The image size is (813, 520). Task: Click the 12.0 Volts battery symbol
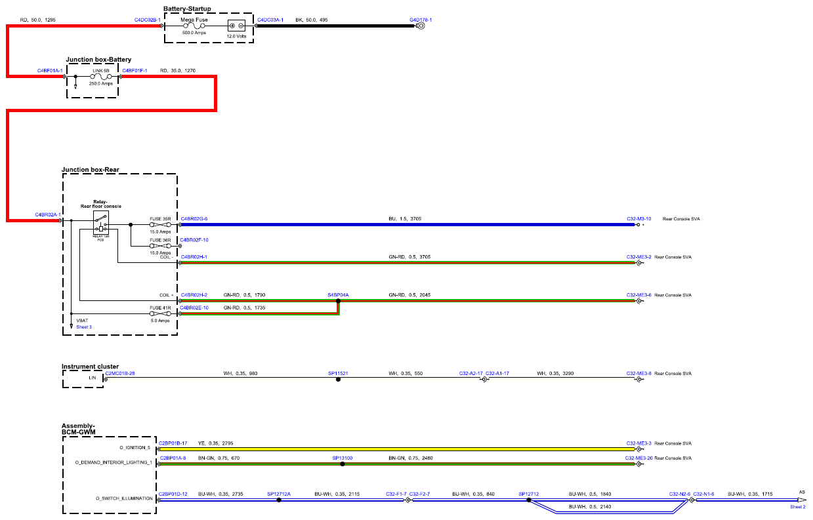(236, 26)
